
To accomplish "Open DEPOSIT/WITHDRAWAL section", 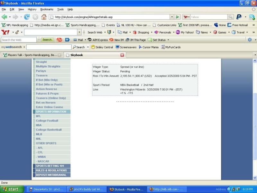I will 52,175.
